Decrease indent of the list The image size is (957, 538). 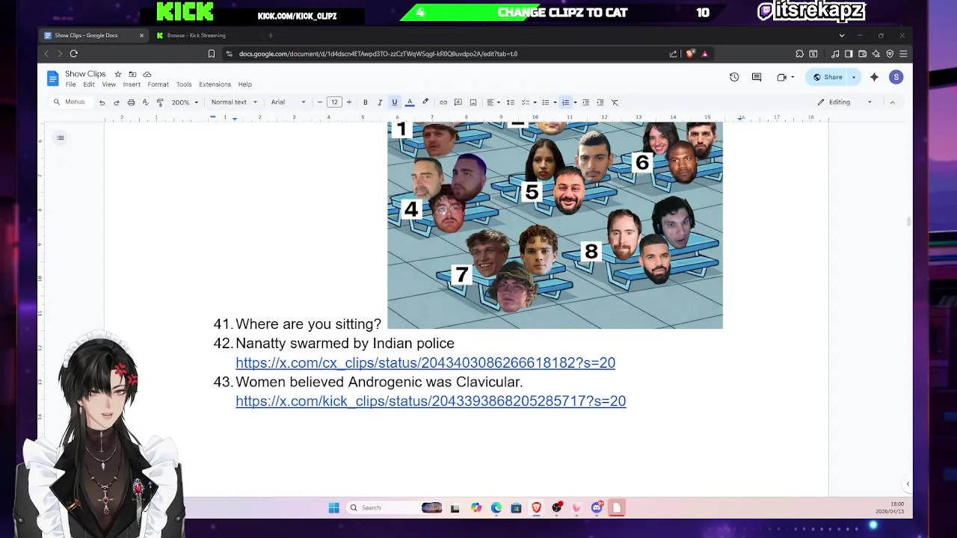[585, 102]
